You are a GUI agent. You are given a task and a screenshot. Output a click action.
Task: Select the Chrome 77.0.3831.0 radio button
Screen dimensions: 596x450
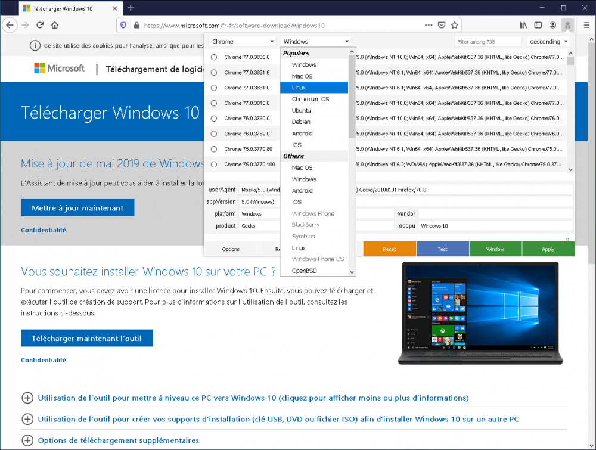(214, 88)
